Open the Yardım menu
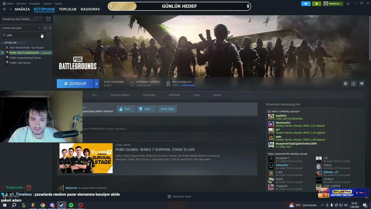Screen dimensions: 371x209 coord(58,3)
